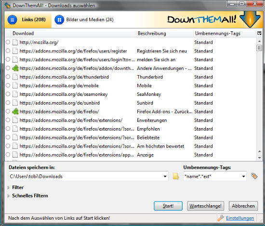The height and width of the screenshot is (226, 265).
Task: Switch to the Links (208) tab
Action: [x=28, y=20]
